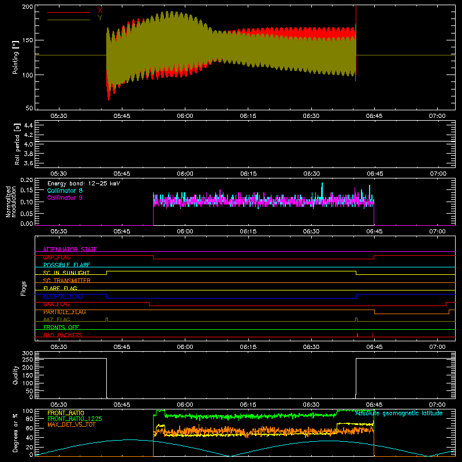Click the 'Degrees or %' axis title
The image size is (462, 462).
(16, 433)
